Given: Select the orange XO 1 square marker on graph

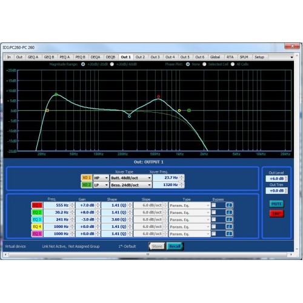Looking at the screenshot, I should [x=47, y=110].
